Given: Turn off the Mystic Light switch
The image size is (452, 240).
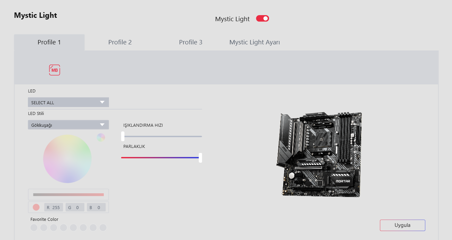Looking at the screenshot, I should (263, 18).
